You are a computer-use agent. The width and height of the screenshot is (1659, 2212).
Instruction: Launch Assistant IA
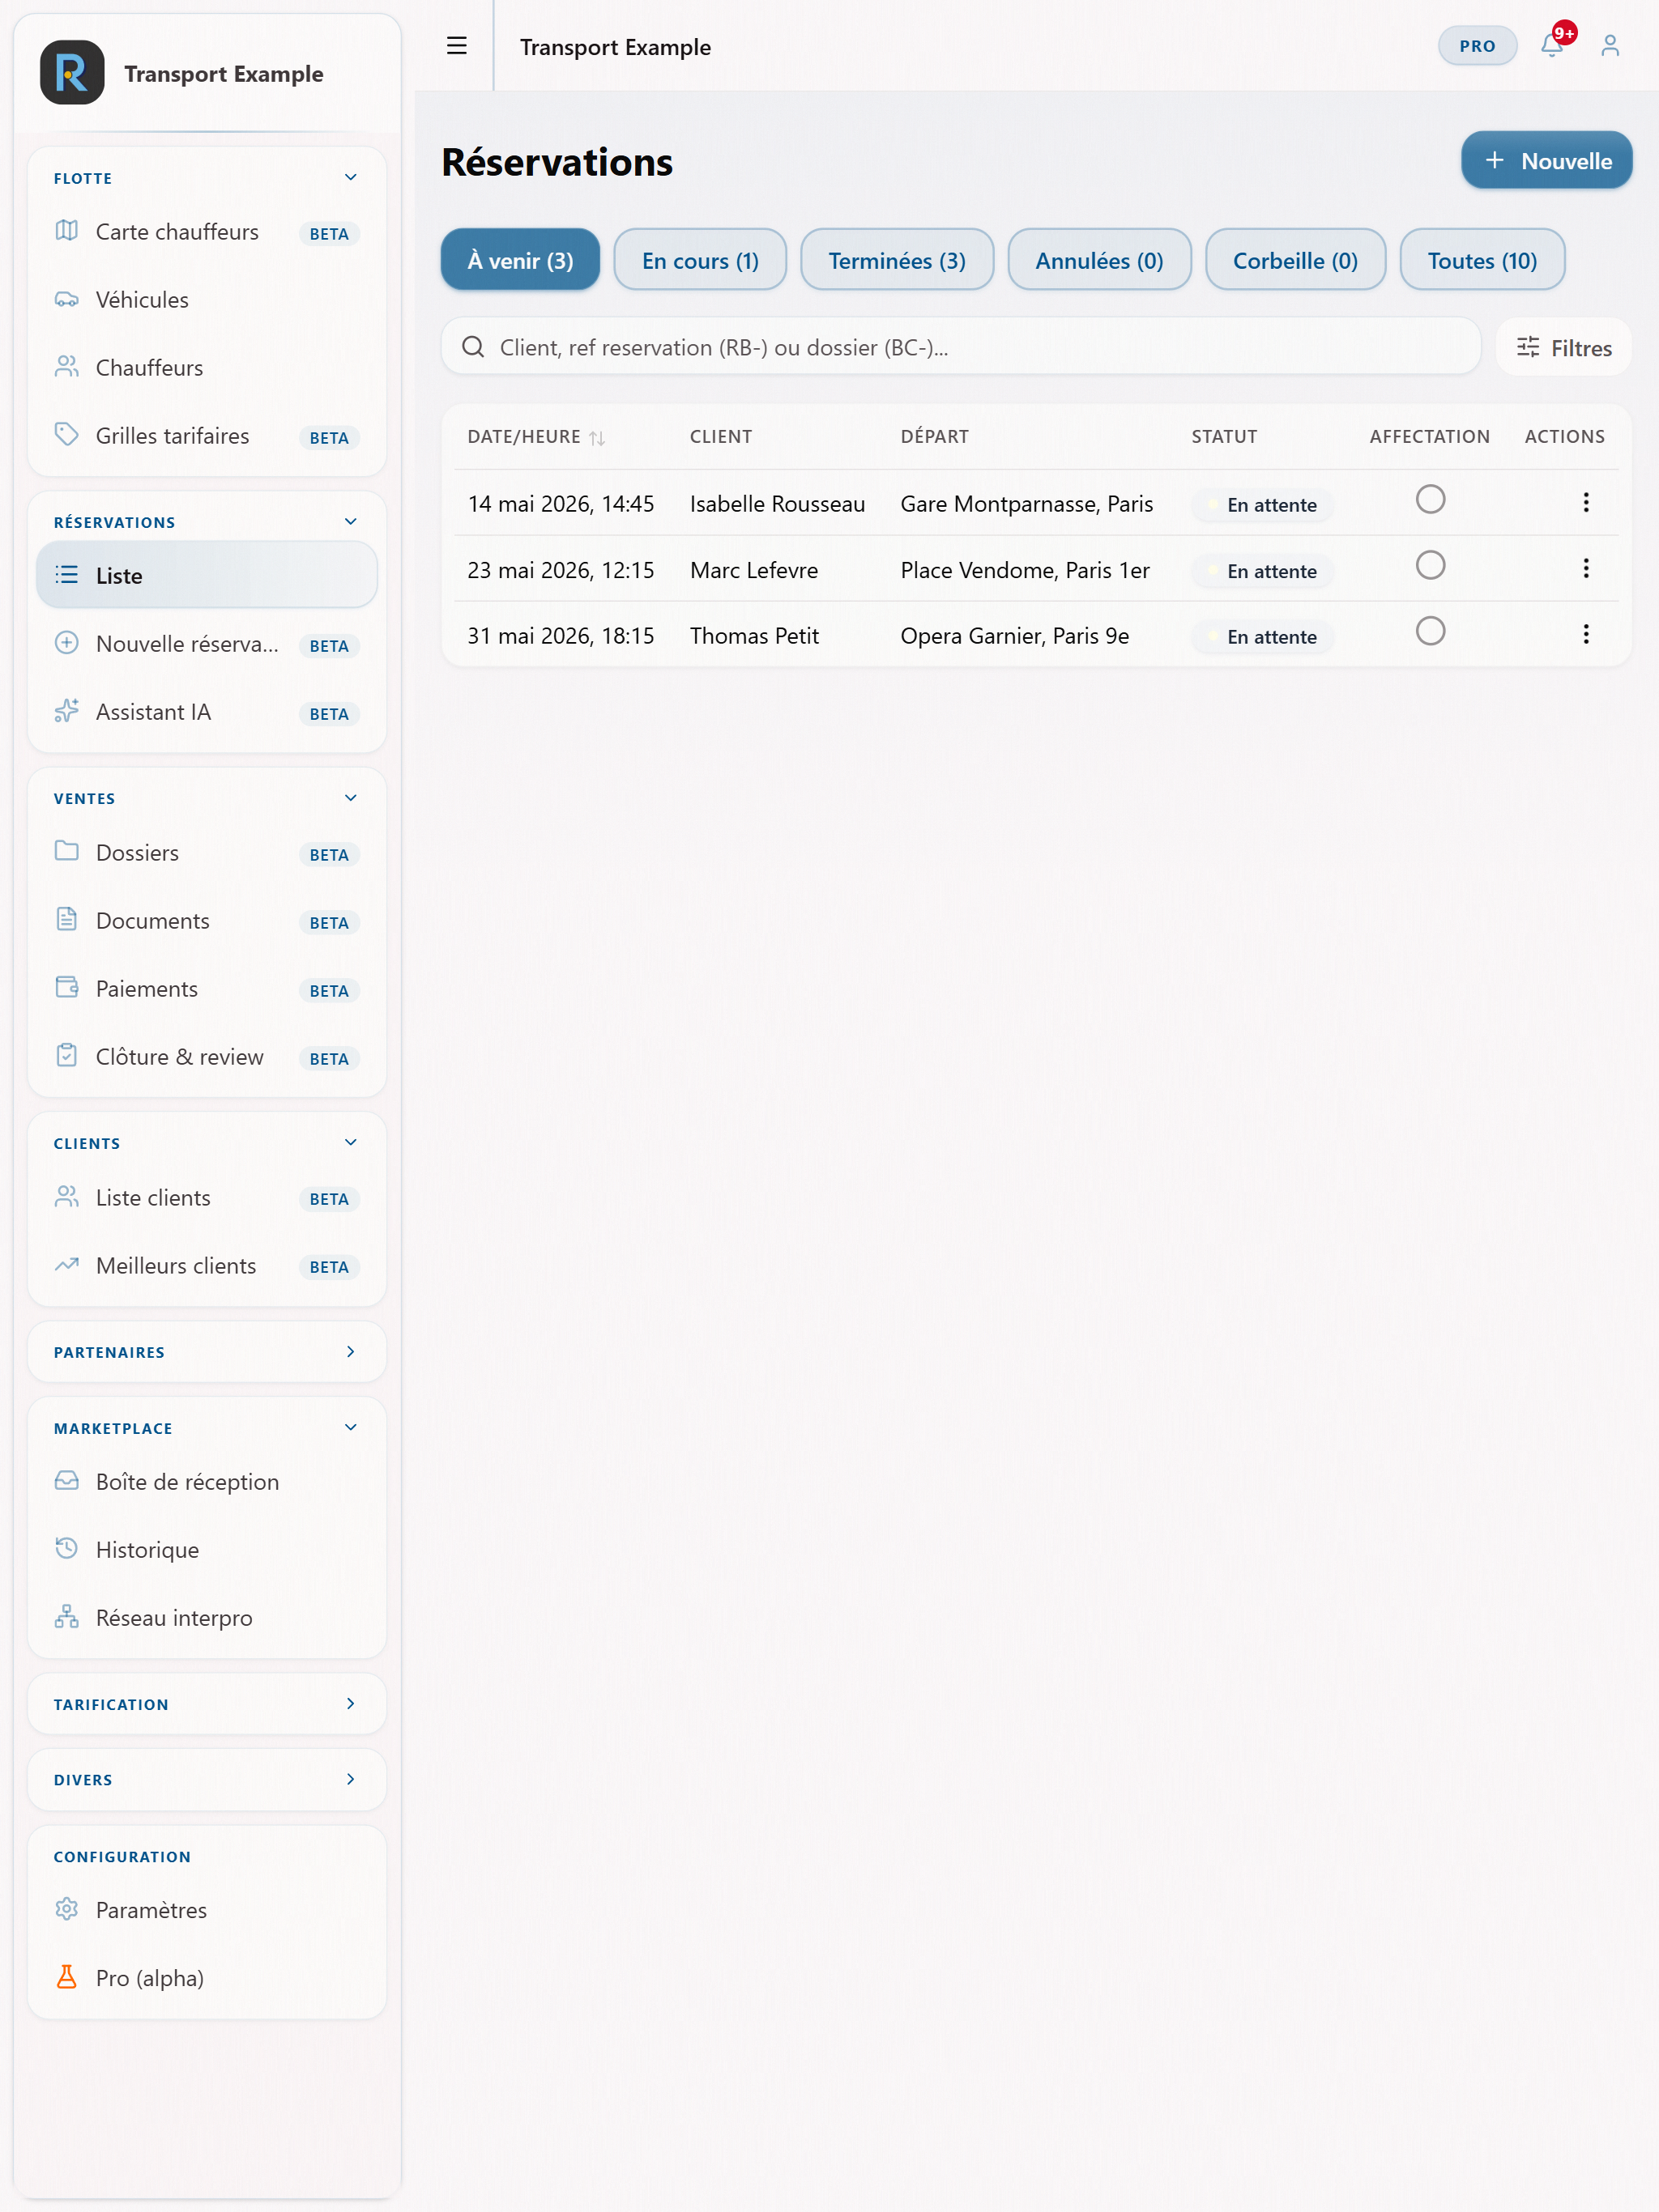tap(207, 711)
